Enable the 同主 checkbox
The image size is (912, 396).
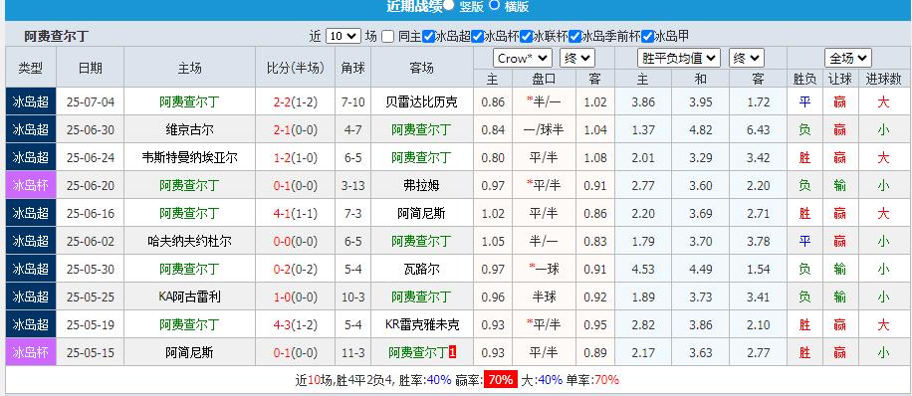coord(388,36)
